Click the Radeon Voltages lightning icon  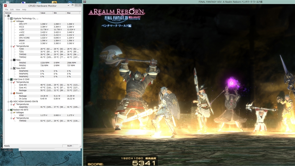point(14,113)
